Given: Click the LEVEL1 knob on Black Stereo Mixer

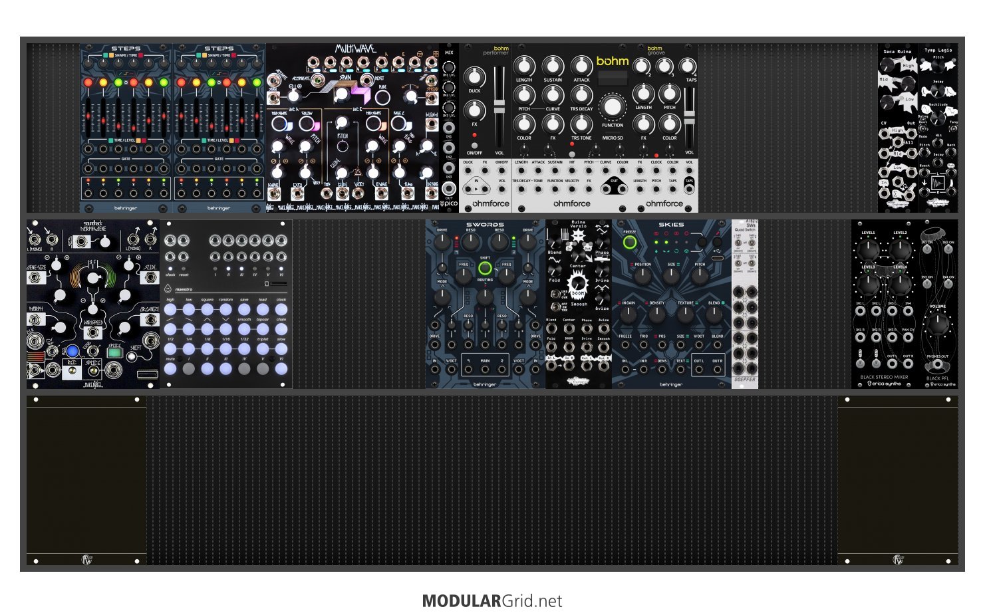Looking at the screenshot, I should point(868,250).
